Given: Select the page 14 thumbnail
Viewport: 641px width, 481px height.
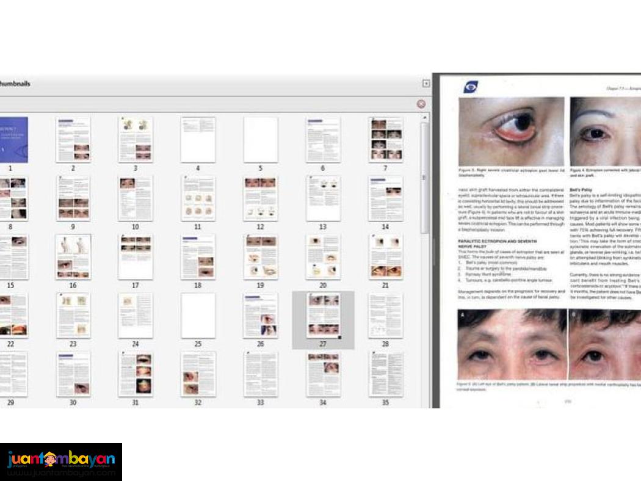Looking at the screenshot, I should tap(385, 198).
